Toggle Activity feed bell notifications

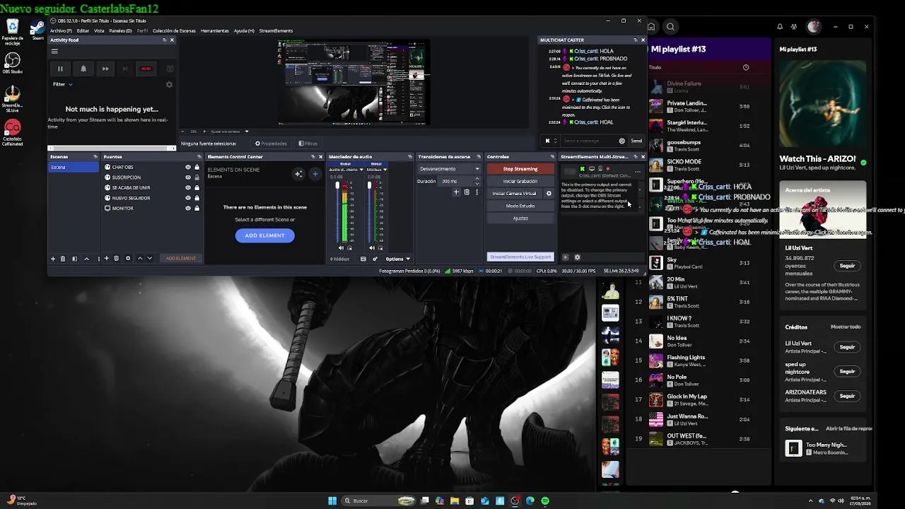pyautogui.click(x=83, y=69)
